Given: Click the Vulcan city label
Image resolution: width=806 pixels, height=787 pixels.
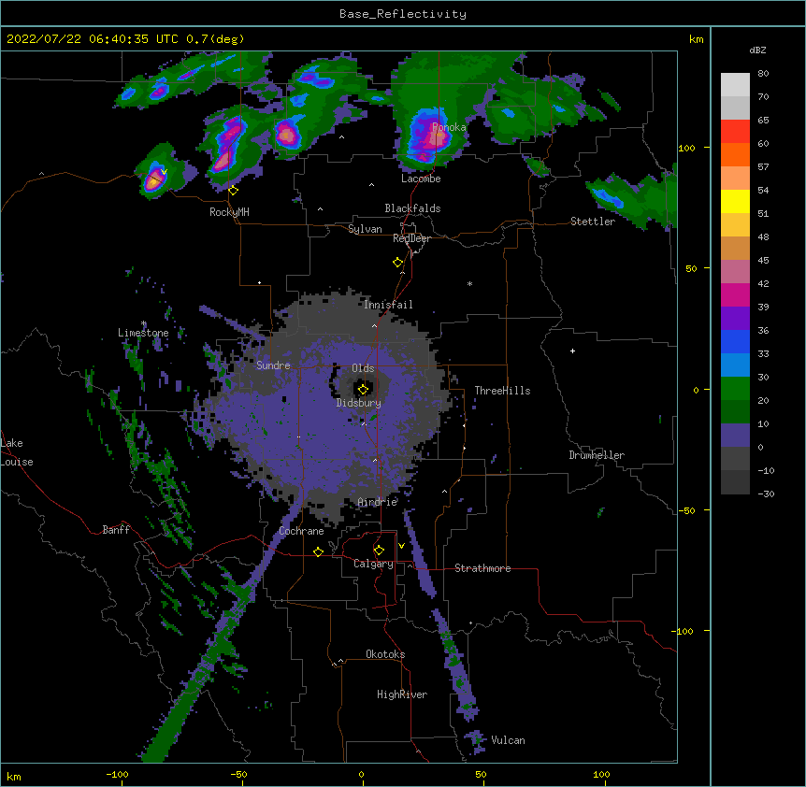Looking at the screenshot, I should 508,740.
